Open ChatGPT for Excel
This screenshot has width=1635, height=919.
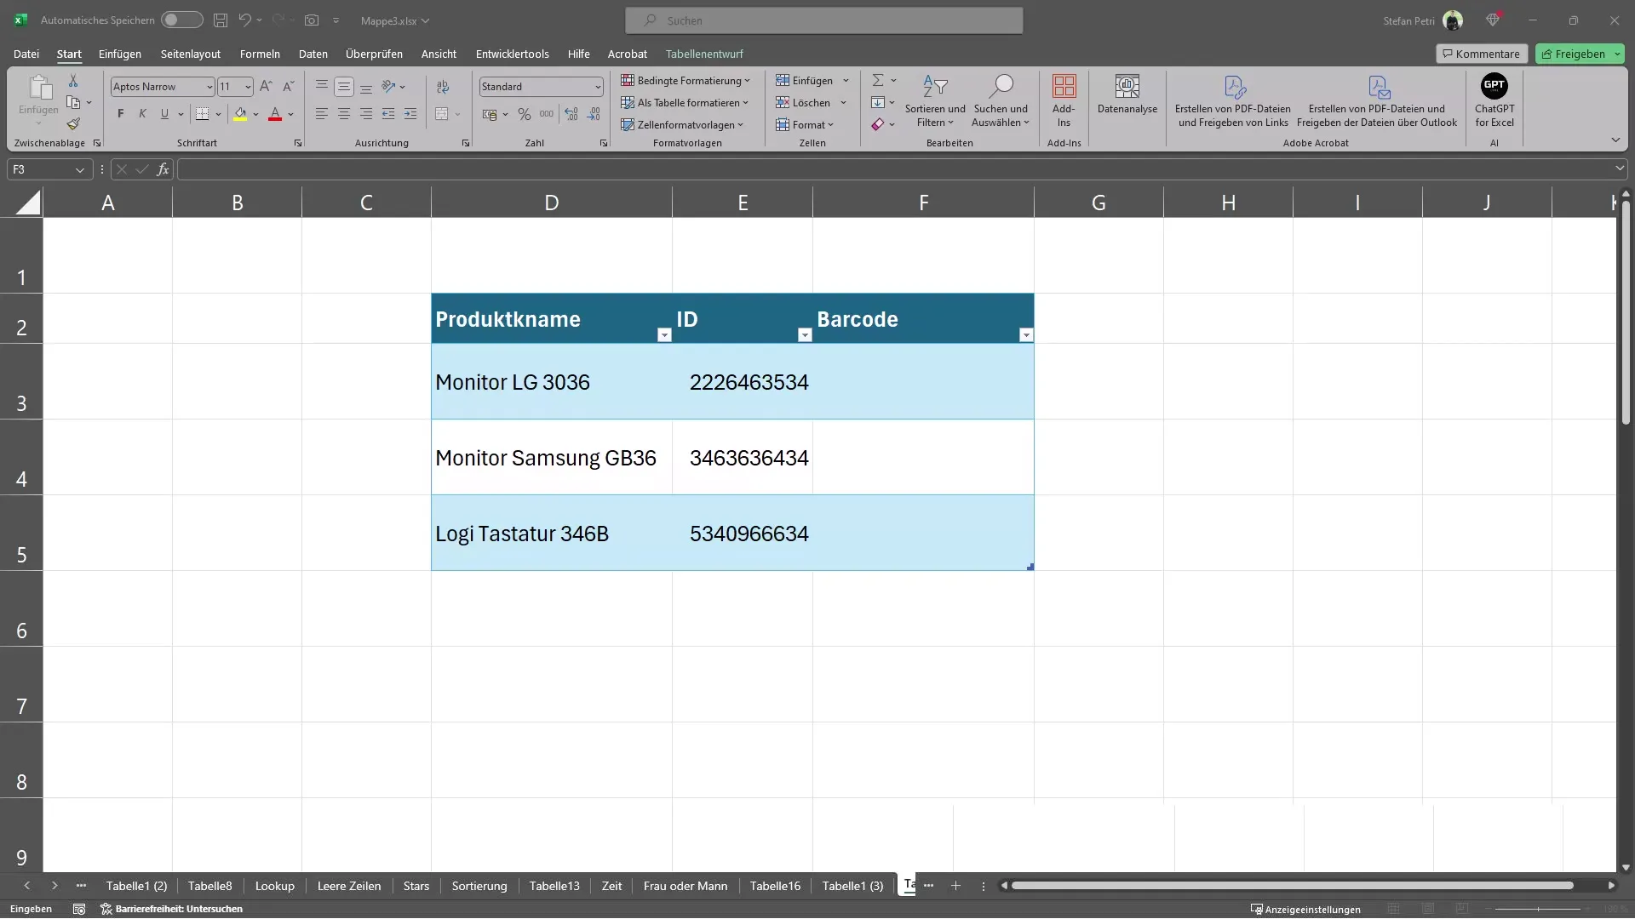click(1494, 100)
